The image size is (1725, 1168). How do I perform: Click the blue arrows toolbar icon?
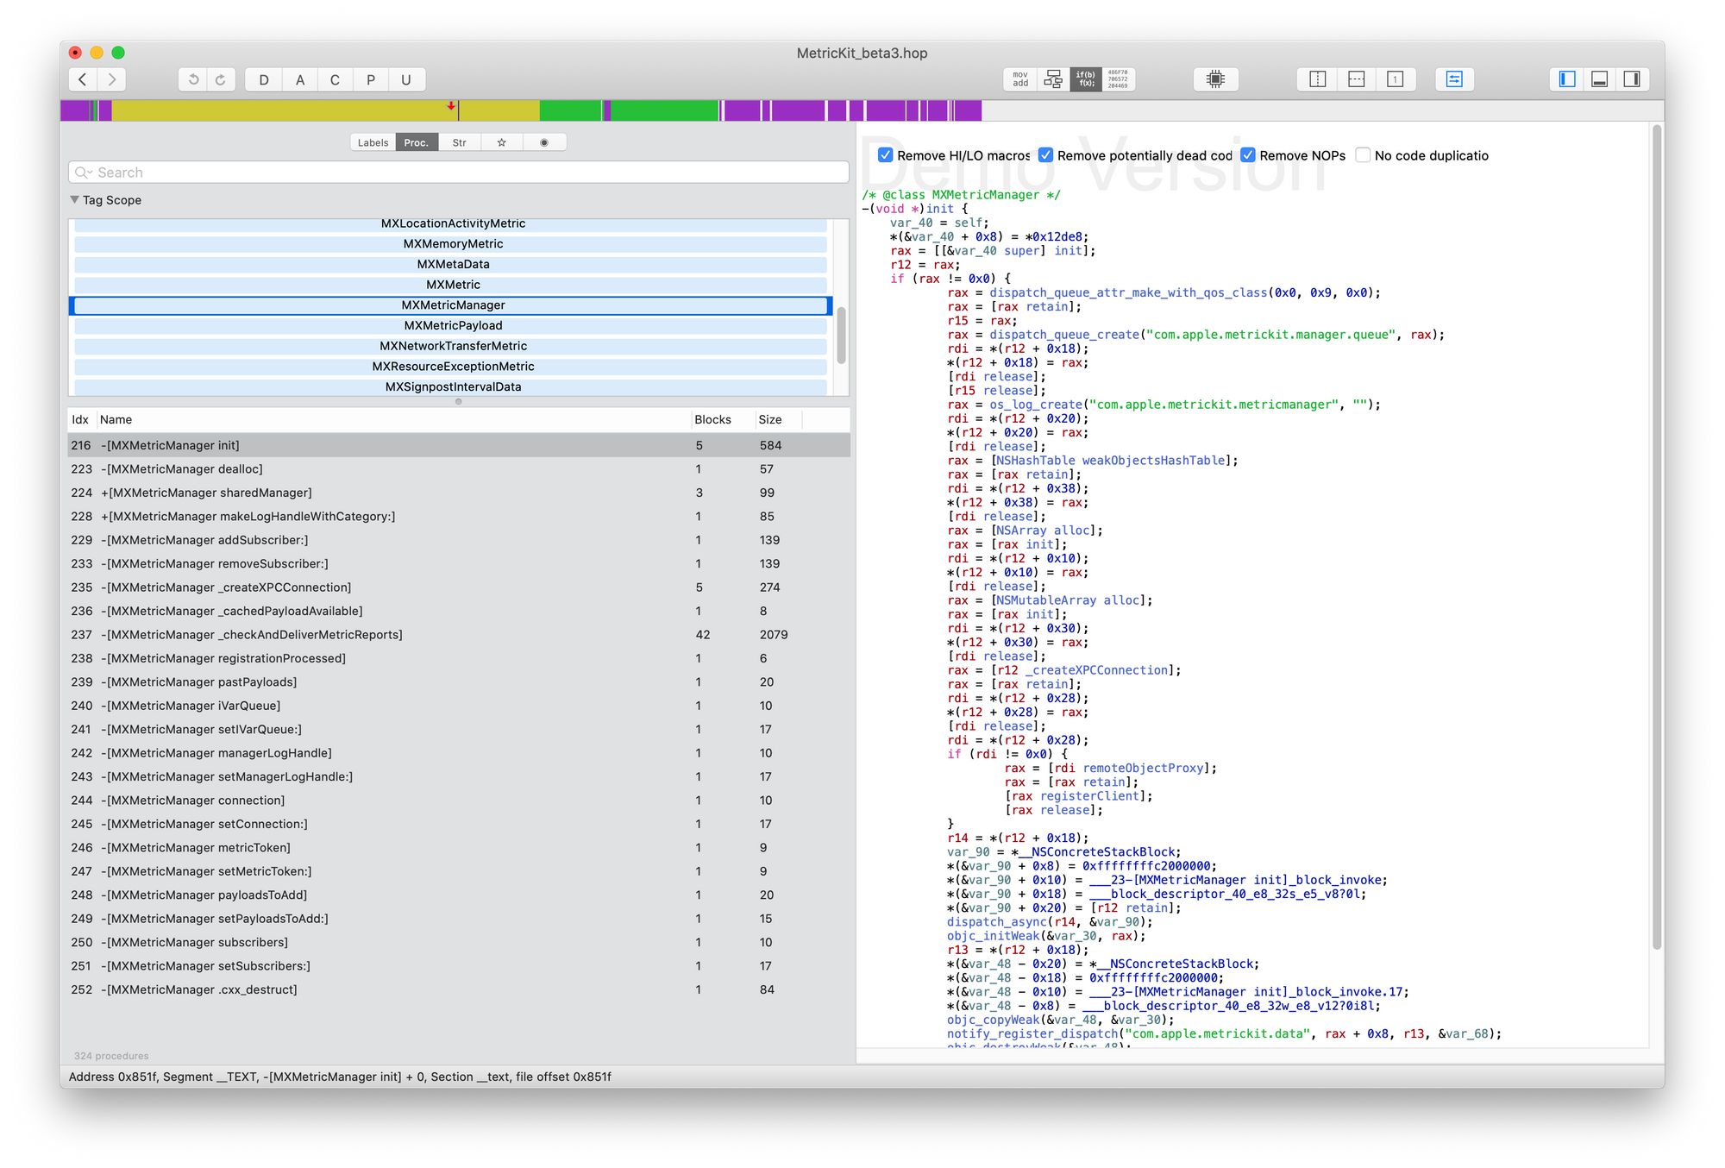click(1455, 79)
